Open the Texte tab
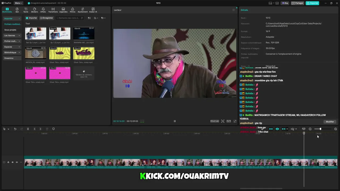Screen dimensions: 340x191 tap(26, 10)
